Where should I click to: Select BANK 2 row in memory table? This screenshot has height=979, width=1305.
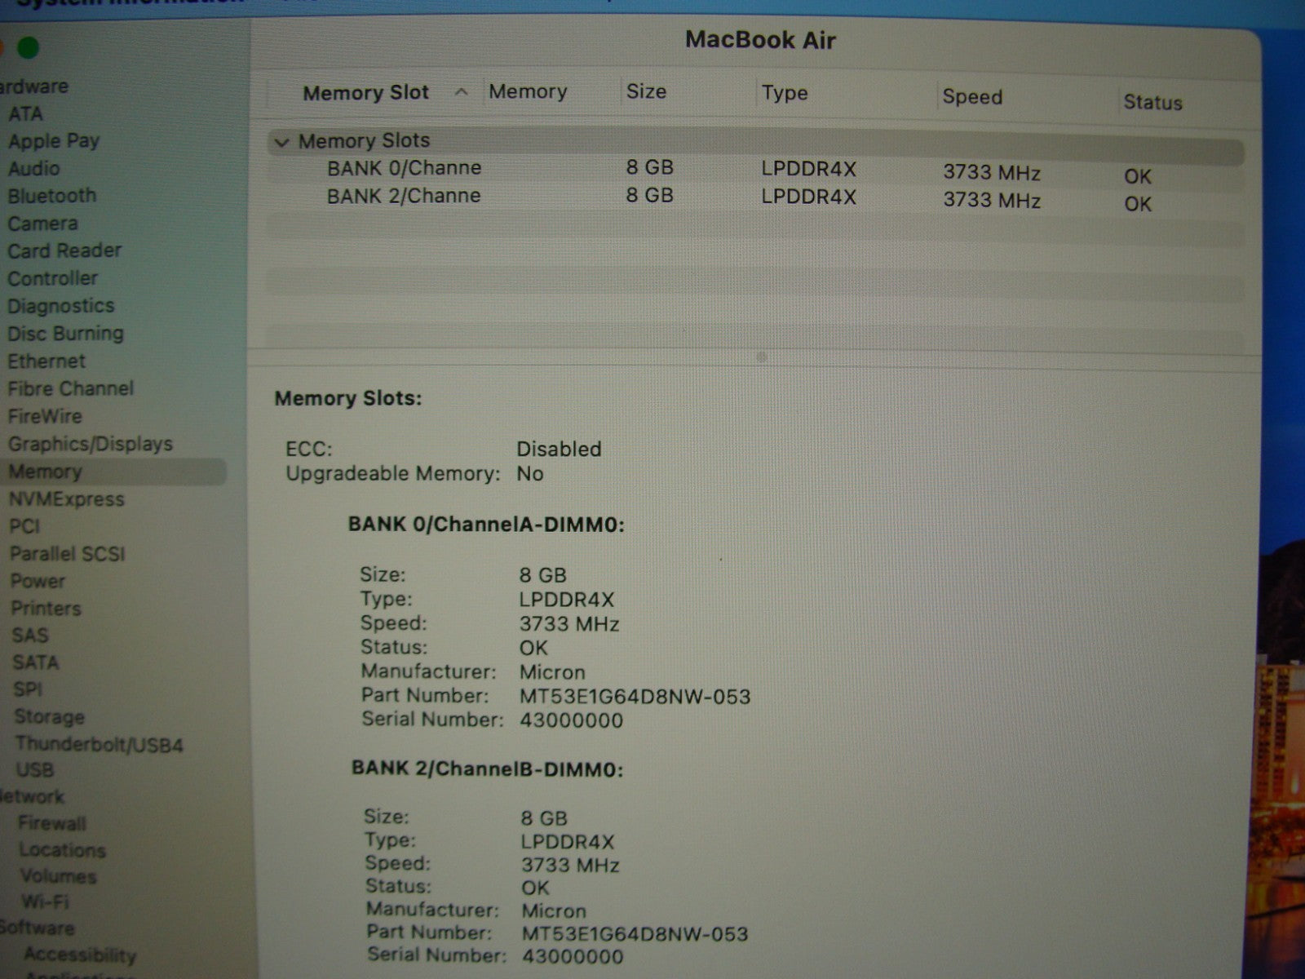(x=404, y=197)
